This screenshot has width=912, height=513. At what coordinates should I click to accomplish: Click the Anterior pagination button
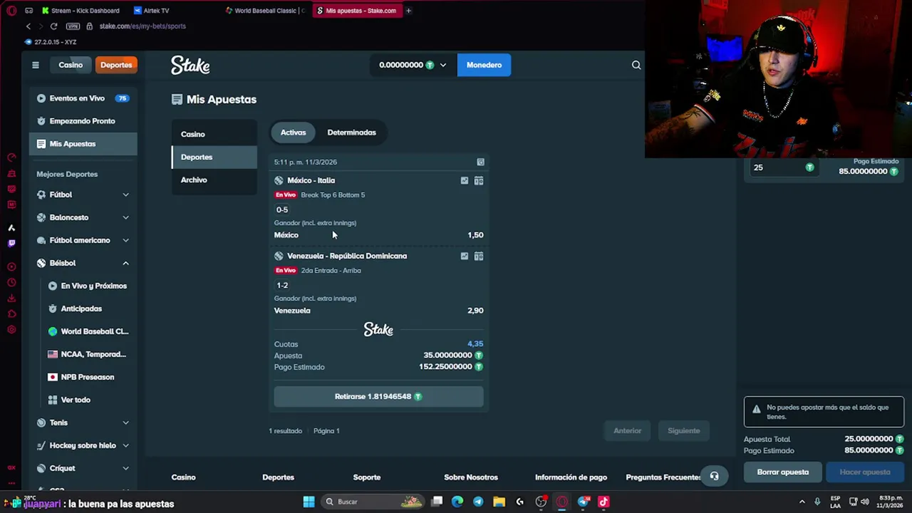click(627, 430)
